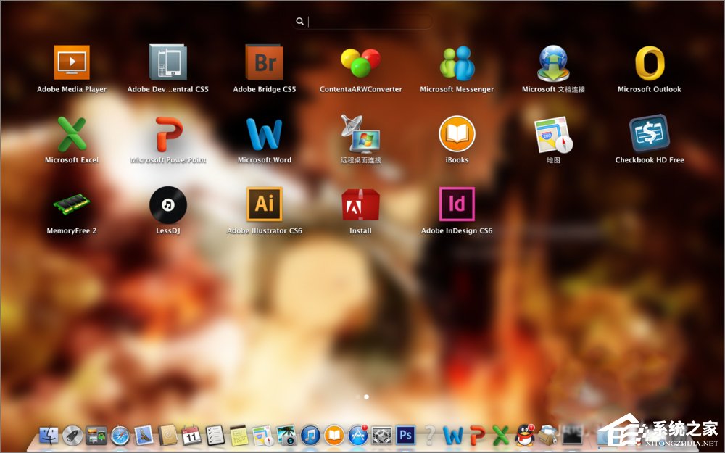Viewport: 725px width, 453px height.
Task: Launch Checkbook HD Free
Action: tap(650, 133)
